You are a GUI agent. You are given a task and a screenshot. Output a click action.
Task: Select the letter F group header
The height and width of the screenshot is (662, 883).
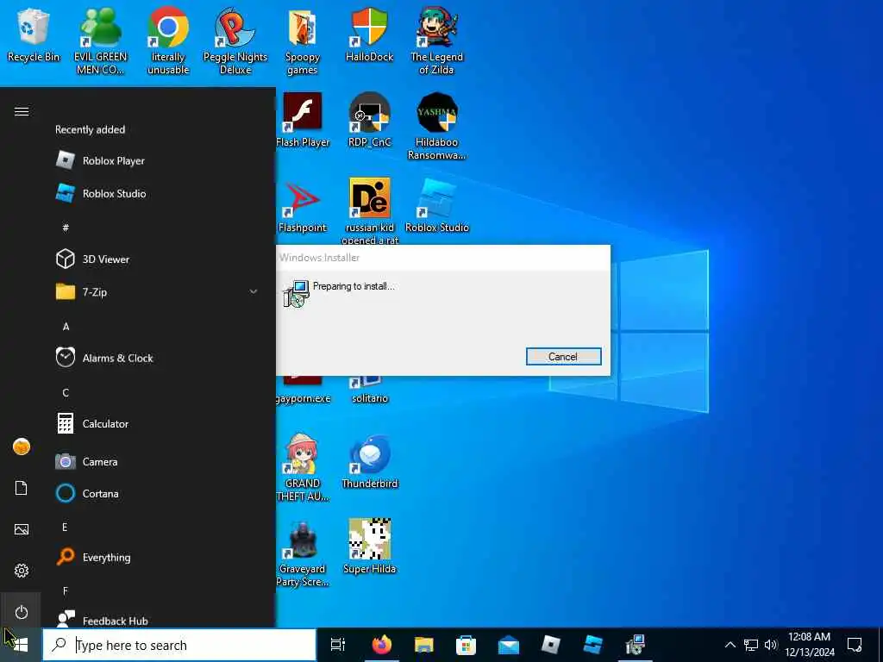coord(66,591)
